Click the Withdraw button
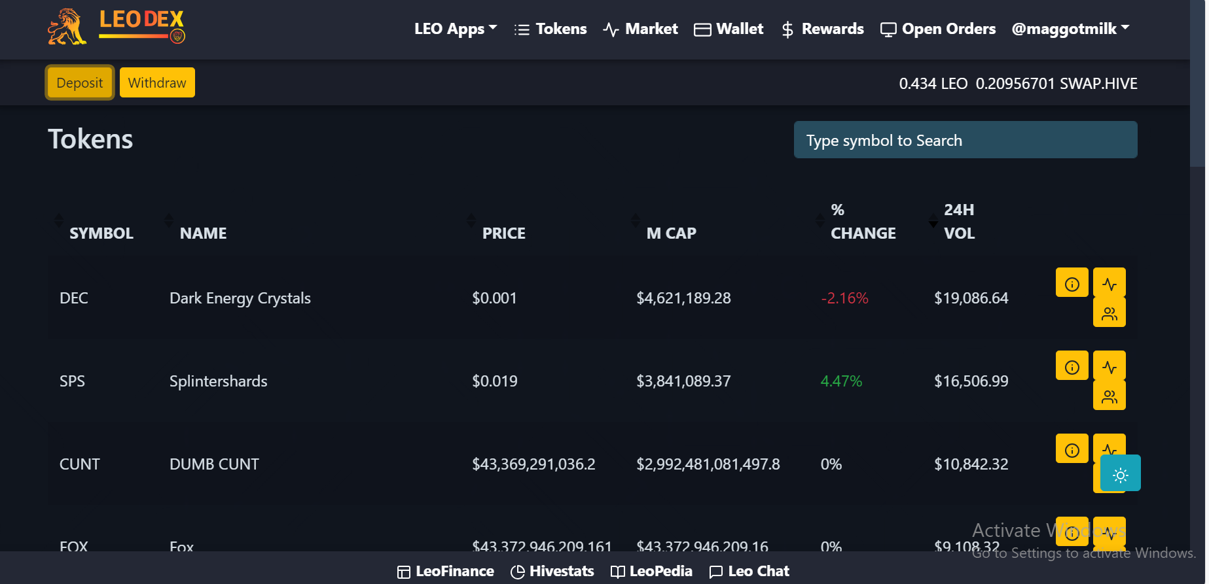 [x=157, y=82]
